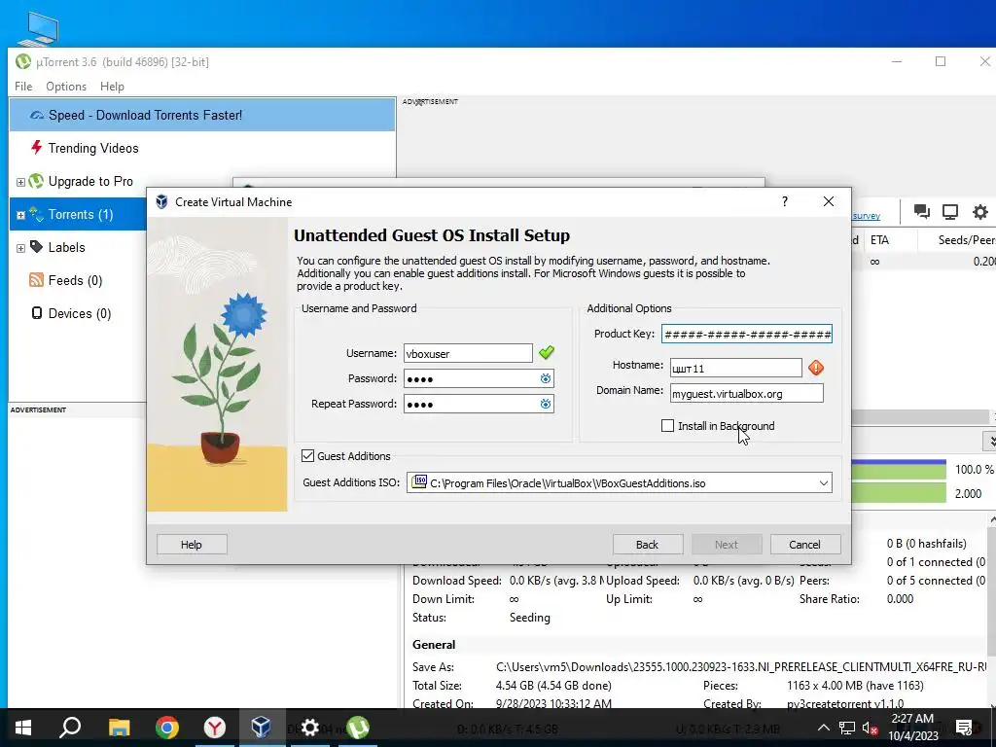Expand the Upgrade to Pro tree node
The width and height of the screenshot is (996, 747).
pos(20,182)
